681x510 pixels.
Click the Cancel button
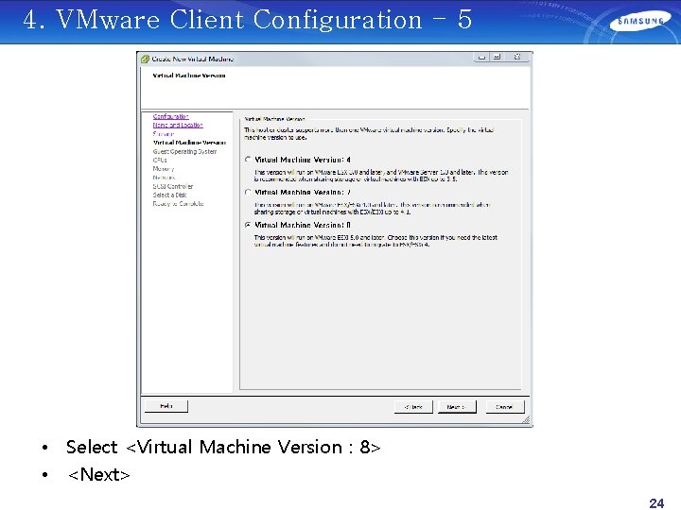[505, 407]
